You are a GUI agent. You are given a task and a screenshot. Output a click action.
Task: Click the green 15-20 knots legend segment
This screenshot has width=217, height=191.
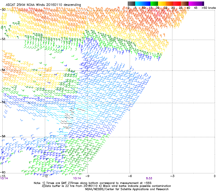[154, 4]
